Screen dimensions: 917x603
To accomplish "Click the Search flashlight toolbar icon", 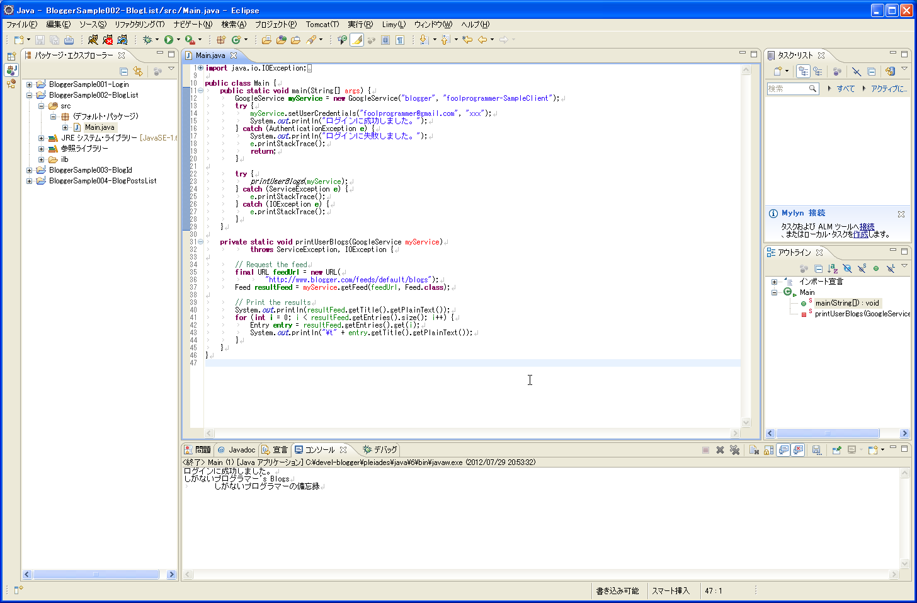I will [x=311, y=40].
